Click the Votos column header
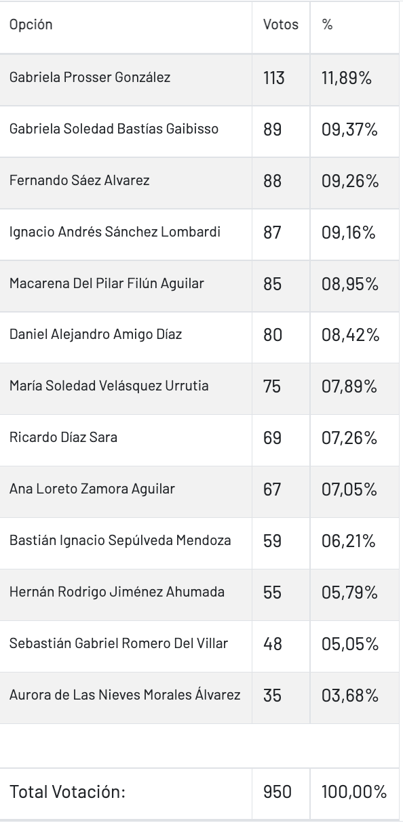 281,24
